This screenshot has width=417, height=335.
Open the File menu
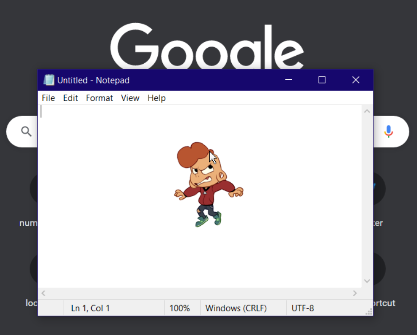point(48,98)
